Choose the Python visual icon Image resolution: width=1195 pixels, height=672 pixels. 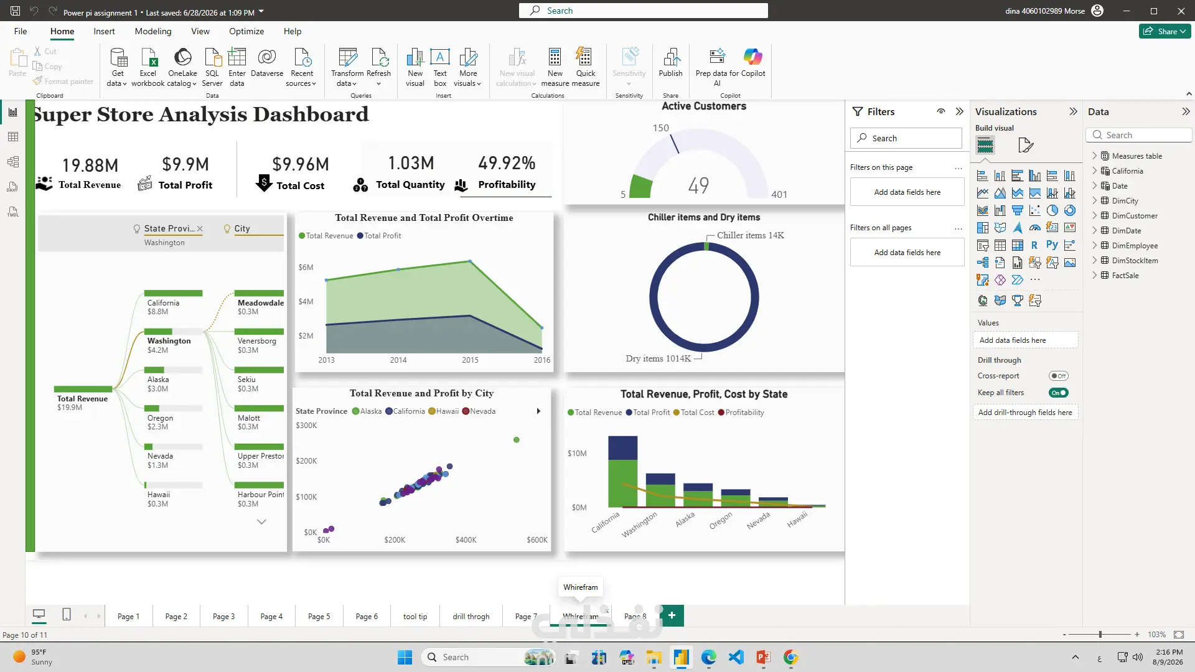point(1052,245)
